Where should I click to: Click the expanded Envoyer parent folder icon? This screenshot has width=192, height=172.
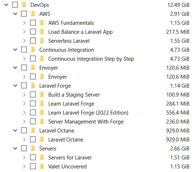click(33, 68)
